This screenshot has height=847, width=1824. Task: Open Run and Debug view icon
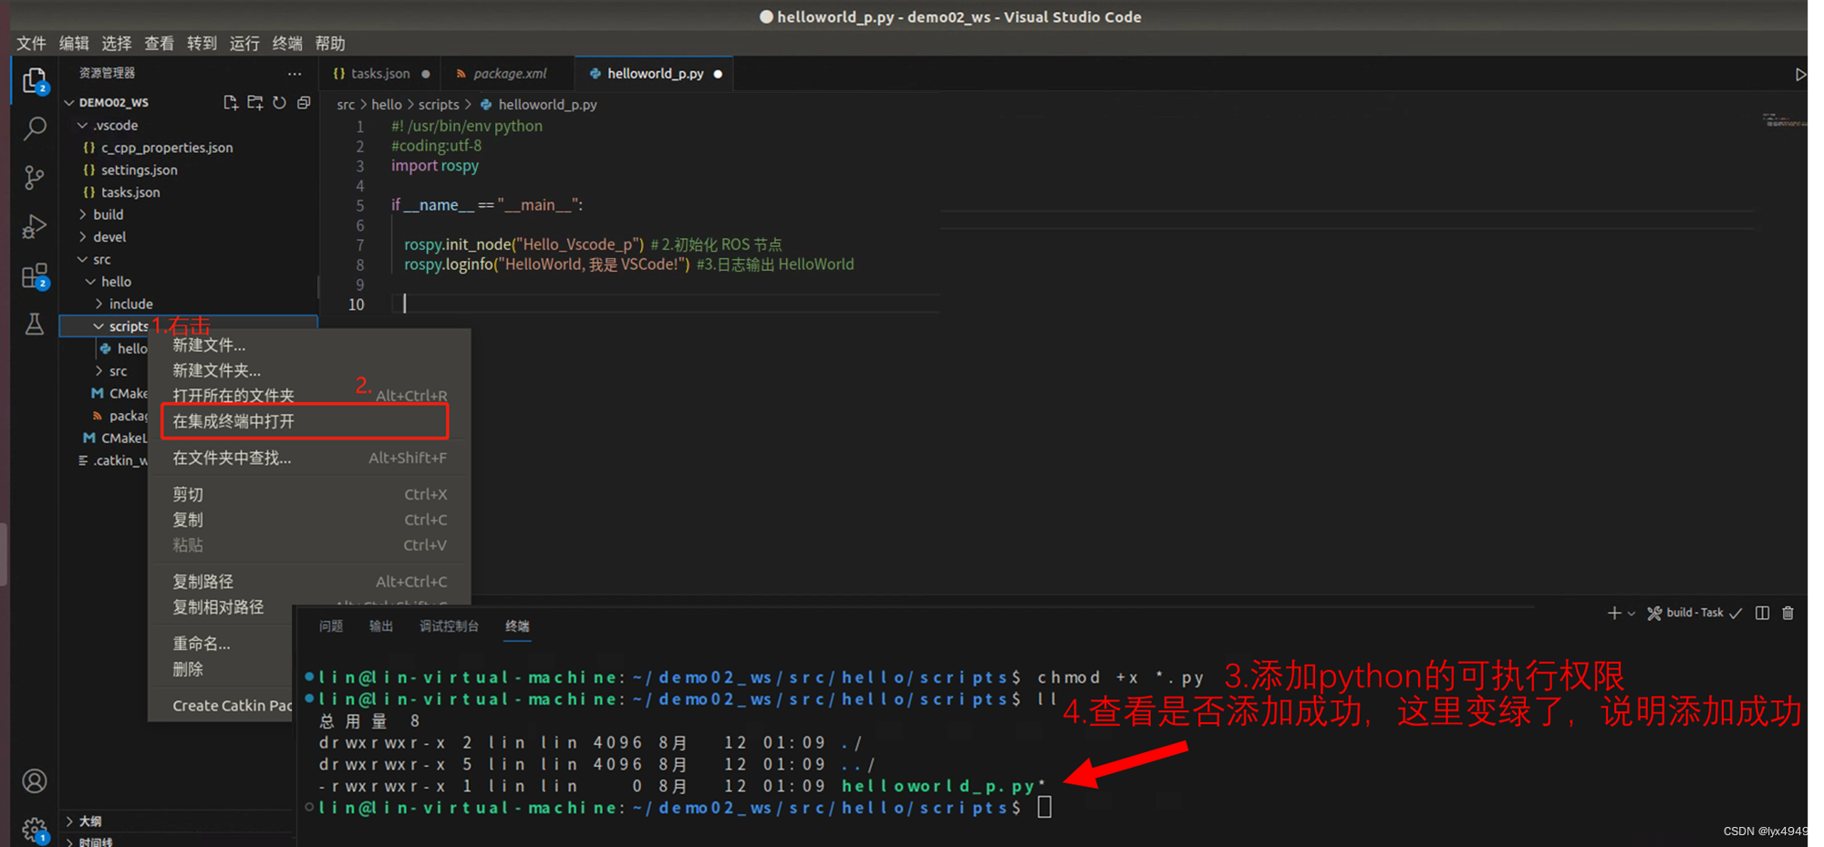[x=35, y=226]
